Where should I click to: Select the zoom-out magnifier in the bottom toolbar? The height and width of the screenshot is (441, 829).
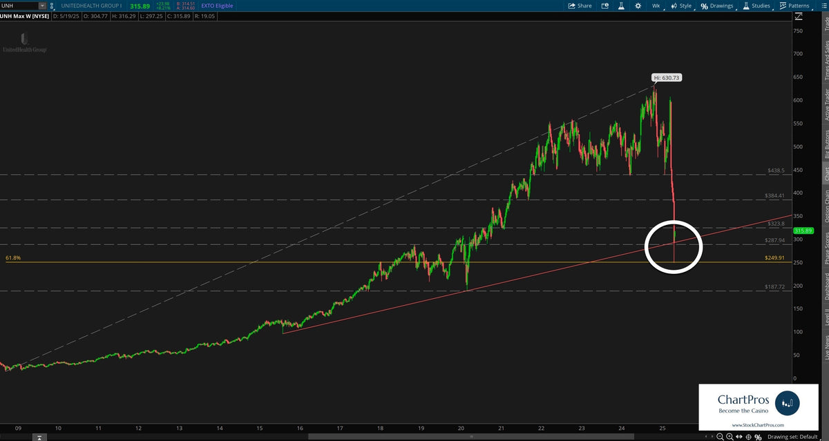(x=720, y=436)
